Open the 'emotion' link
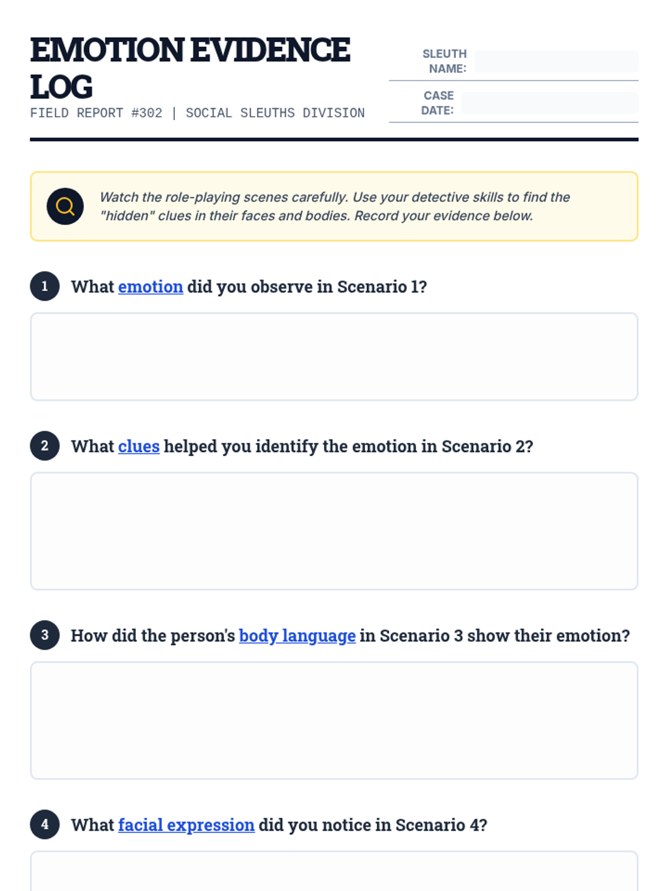This screenshot has height=891, width=668. coord(150,287)
